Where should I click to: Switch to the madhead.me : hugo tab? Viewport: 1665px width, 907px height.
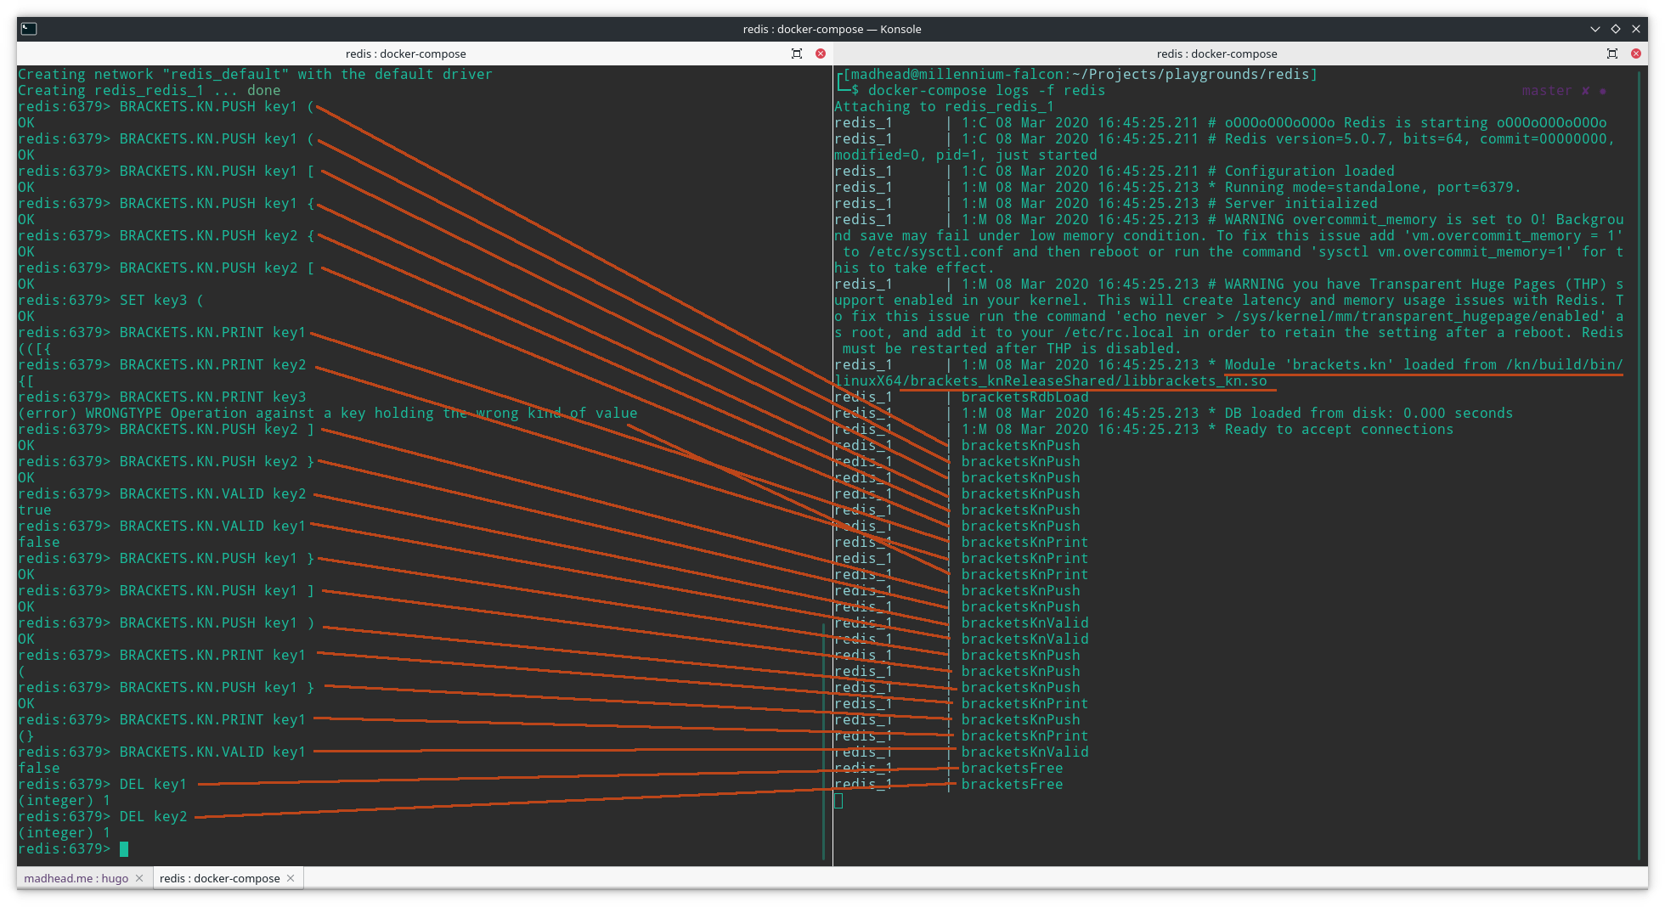click(76, 878)
